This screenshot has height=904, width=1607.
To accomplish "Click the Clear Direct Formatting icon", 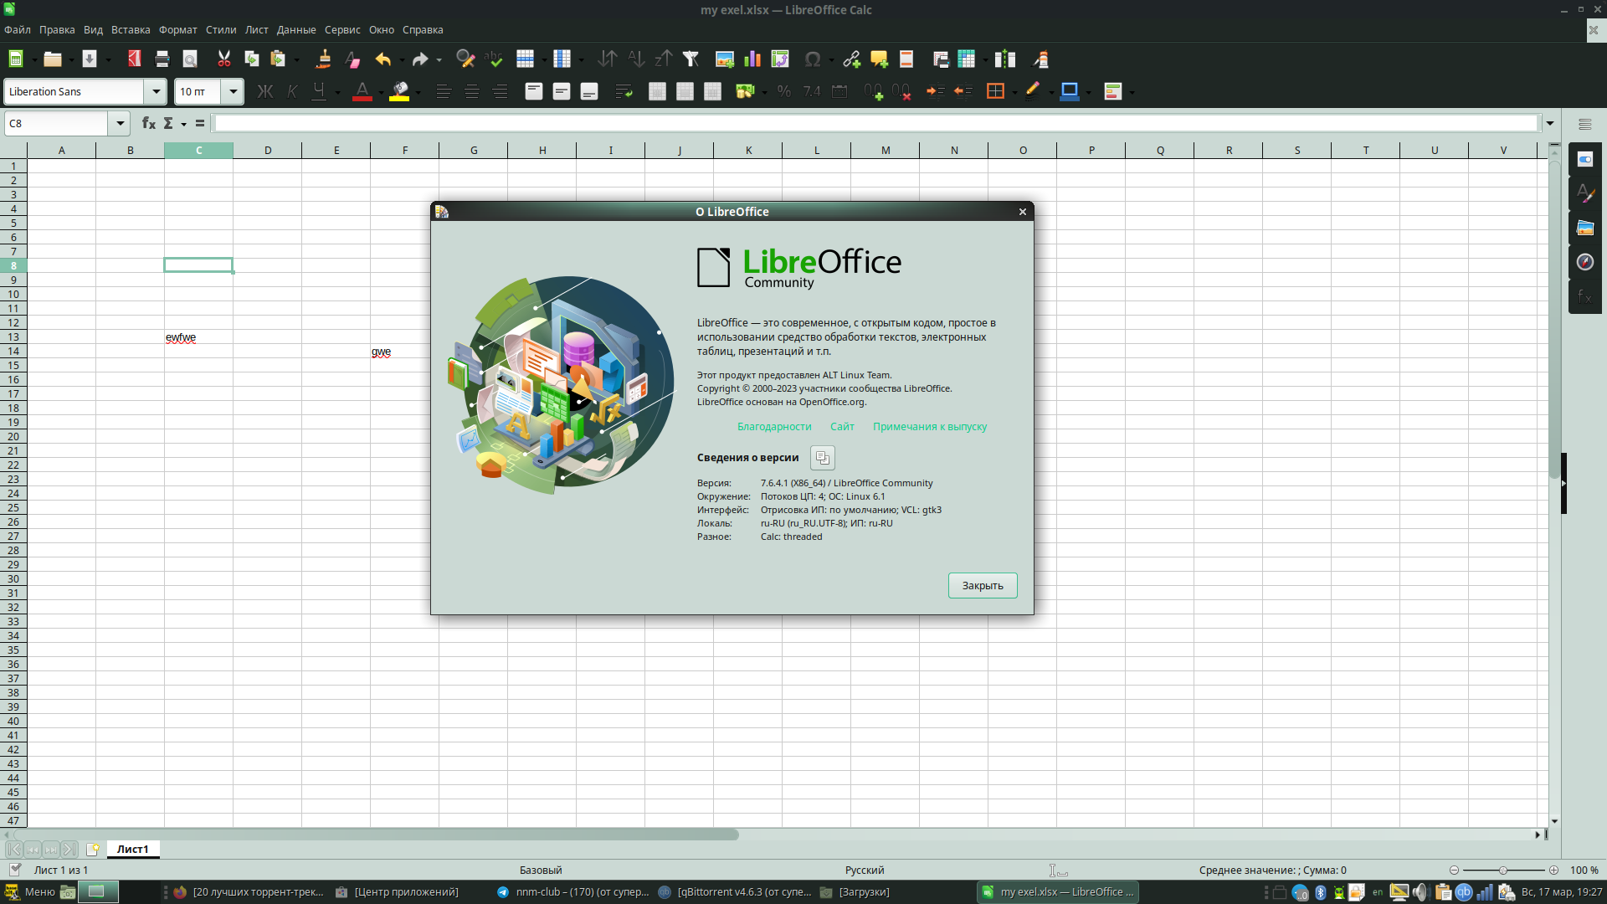I will [352, 59].
